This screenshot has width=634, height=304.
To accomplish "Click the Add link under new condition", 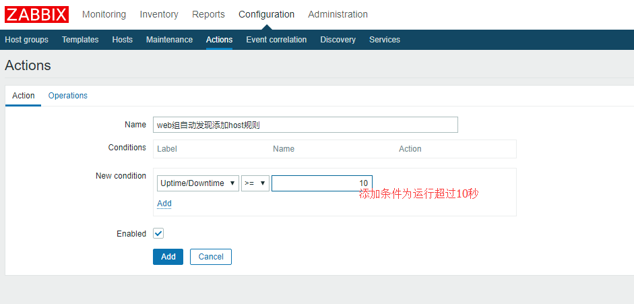I will (x=164, y=204).
